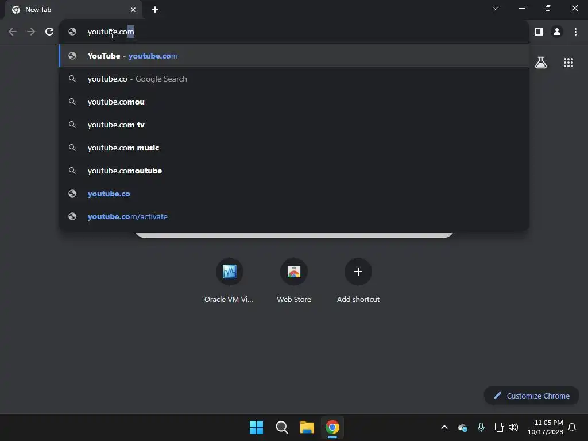Close the New Tab tab
Viewport: 588px width, 441px height.
133,10
